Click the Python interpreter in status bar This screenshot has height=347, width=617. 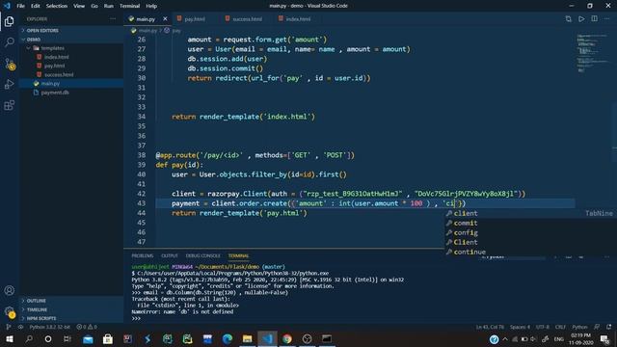coord(49,327)
